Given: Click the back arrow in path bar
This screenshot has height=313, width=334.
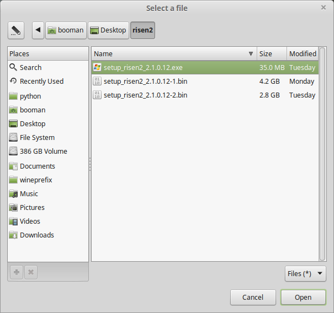Looking at the screenshot, I should pyautogui.click(x=38, y=30).
